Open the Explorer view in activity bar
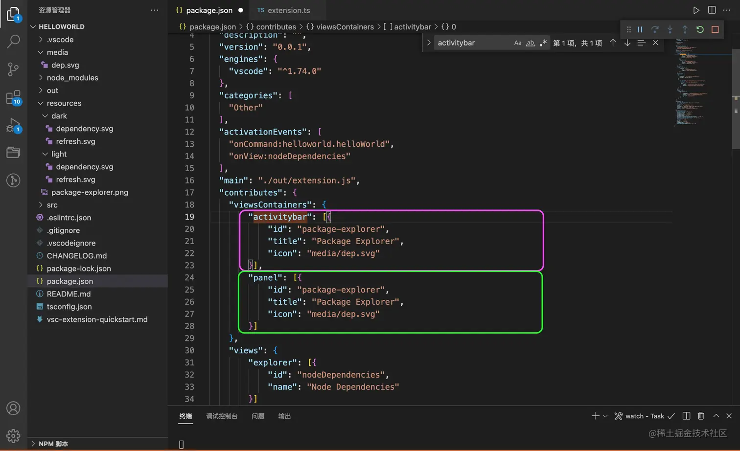 13,14
